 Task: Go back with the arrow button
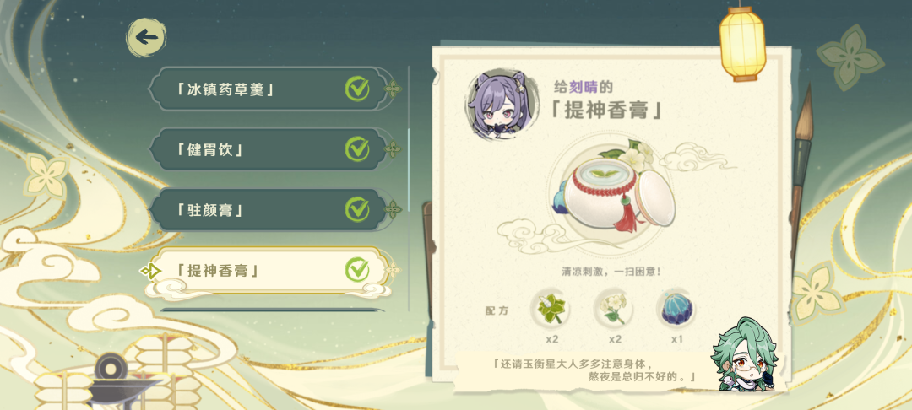tap(146, 38)
